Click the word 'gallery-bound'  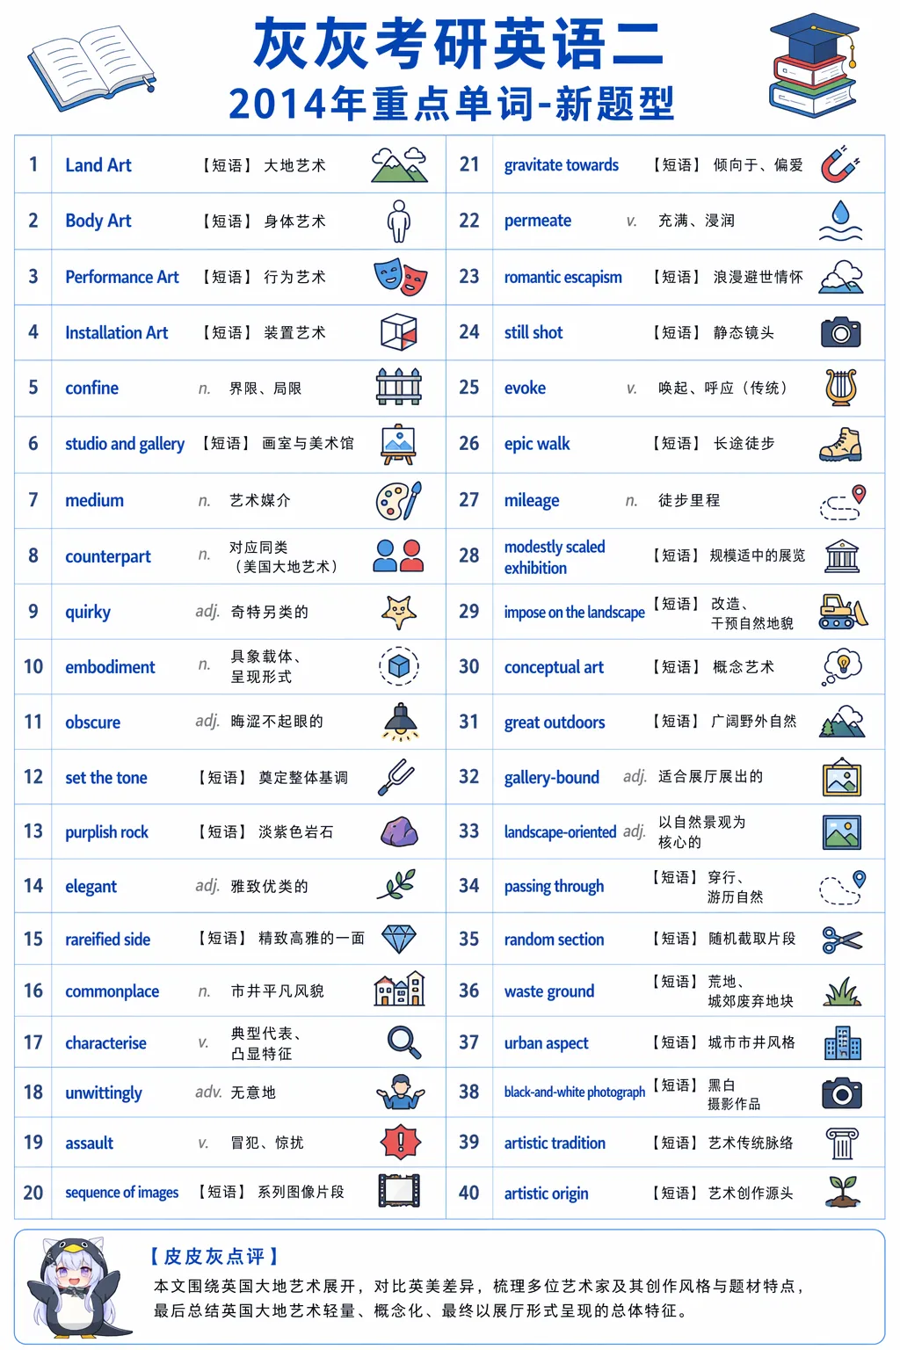click(x=551, y=778)
